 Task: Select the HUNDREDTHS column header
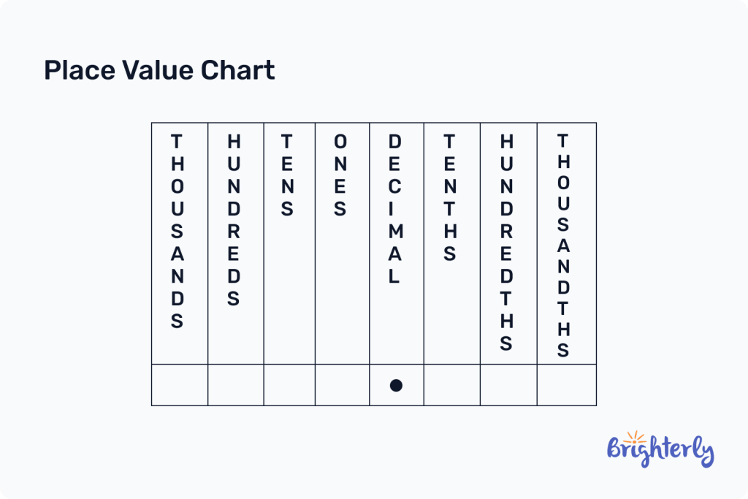tap(506, 242)
